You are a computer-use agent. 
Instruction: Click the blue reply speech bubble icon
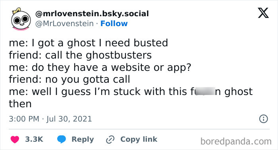62,139
